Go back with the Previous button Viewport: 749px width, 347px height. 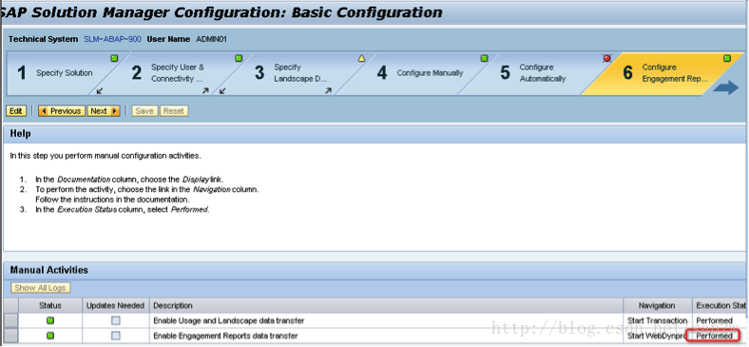[x=62, y=111]
